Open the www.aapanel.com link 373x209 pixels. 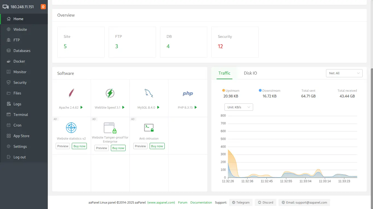point(161,202)
